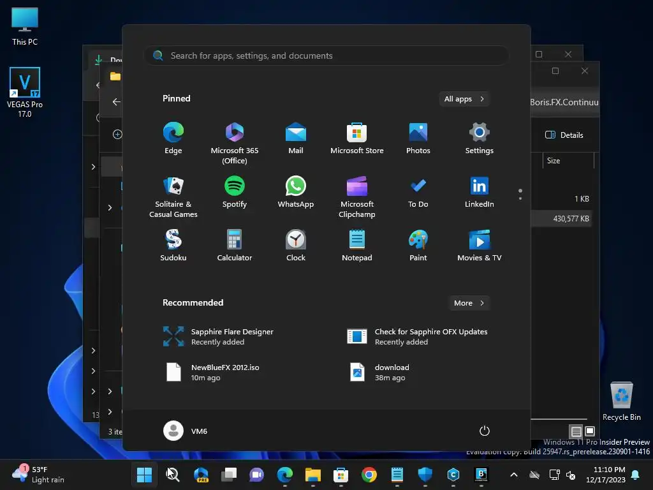
Task: Open the Clock app
Action: tap(296, 246)
